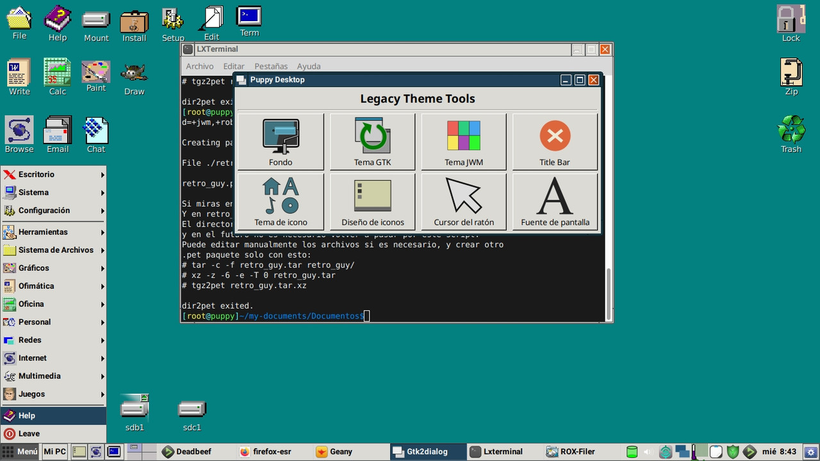Image resolution: width=820 pixels, height=461 pixels.
Task: Click the Term desktop icon
Action: coord(249,22)
